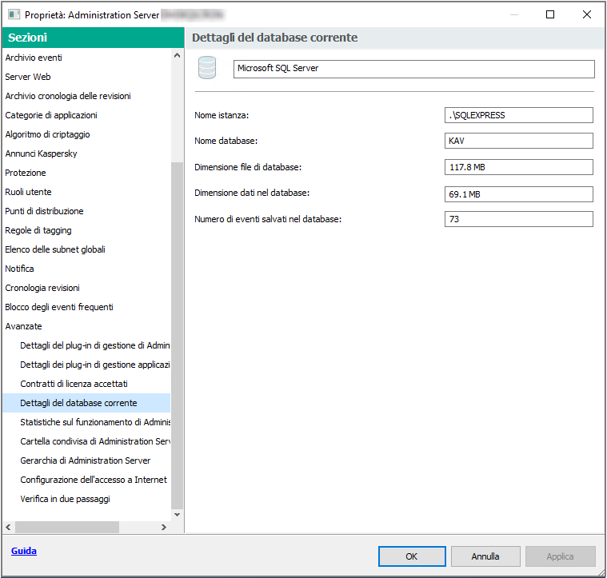Open Algoritmo di criptaggio section
This screenshot has height=578, width=607.
[x=47, y=134]
